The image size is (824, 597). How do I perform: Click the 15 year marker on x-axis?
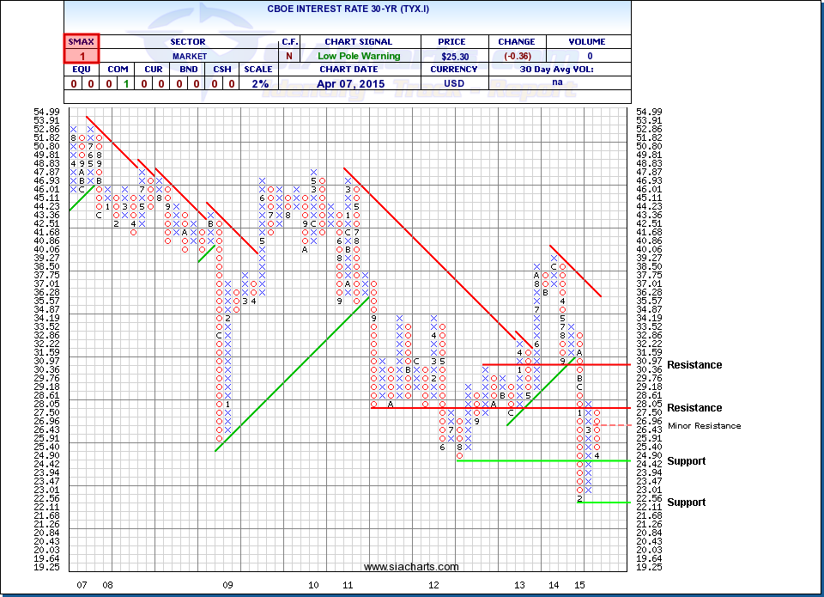click(579, 585)
